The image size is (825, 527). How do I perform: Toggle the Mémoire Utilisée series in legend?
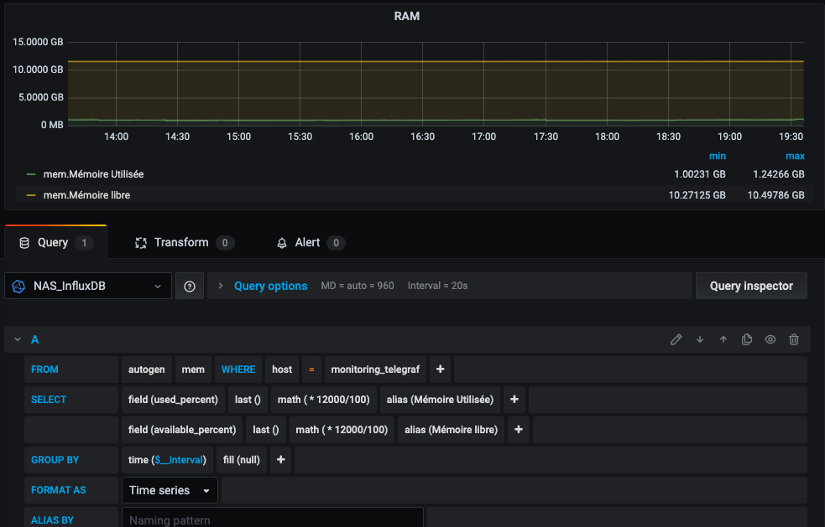tap(93, 174)
